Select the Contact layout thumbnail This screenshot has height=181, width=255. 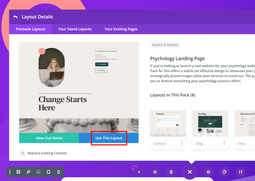click(168, 124)
